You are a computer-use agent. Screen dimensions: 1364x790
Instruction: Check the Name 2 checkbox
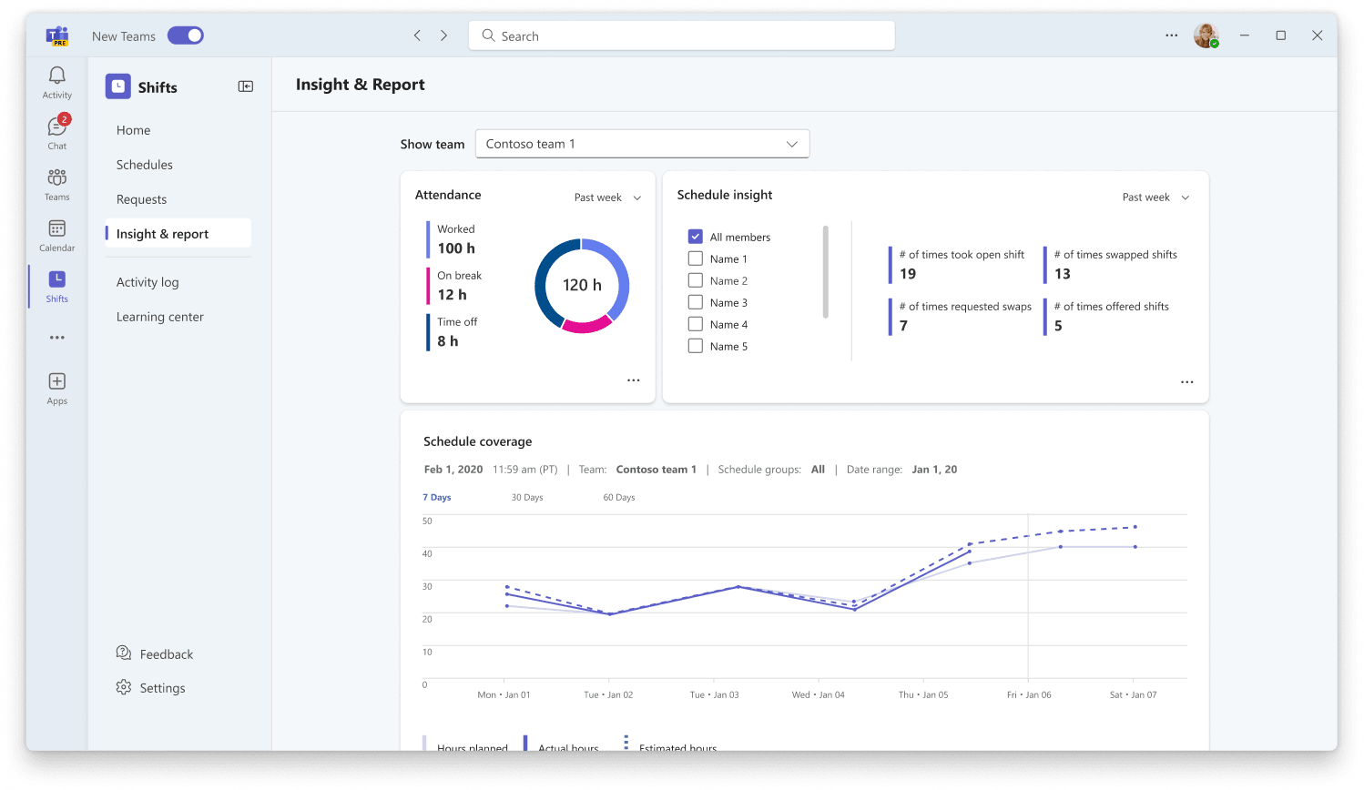coord(696,280)
